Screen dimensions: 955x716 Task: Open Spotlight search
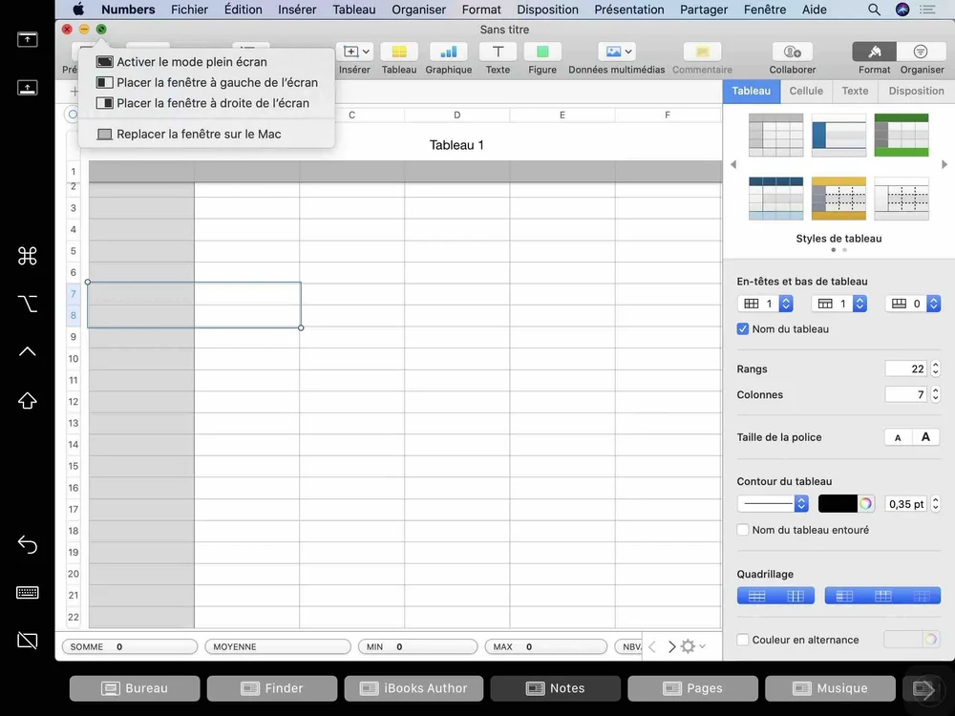click(874, 10)
